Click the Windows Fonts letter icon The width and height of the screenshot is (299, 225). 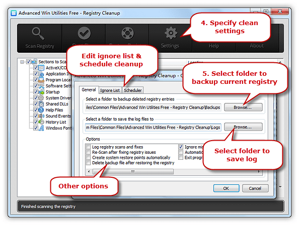click(41, 128)
